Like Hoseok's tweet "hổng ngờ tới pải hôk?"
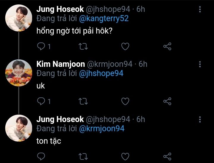The image size is (214, 163). (x=125, y=46)
